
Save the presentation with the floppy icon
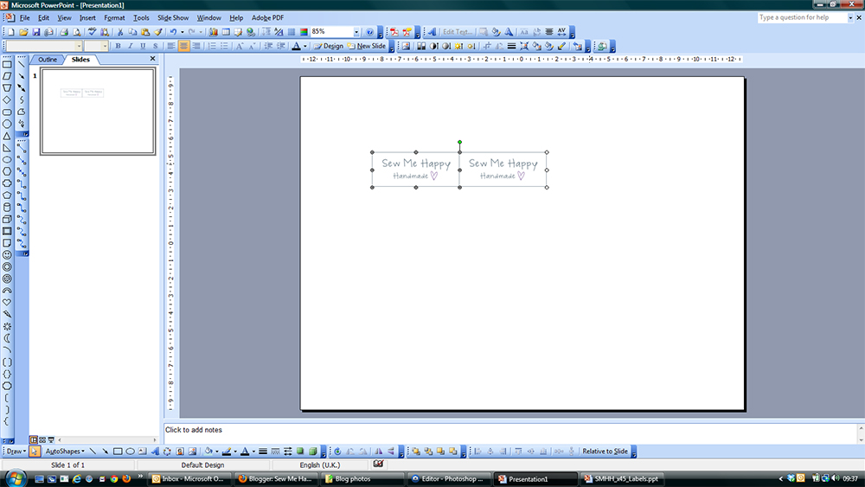pos(35,32)
